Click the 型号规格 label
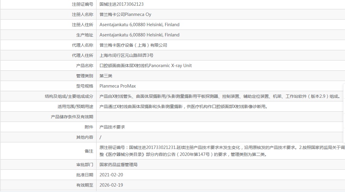345x192 pixels. click(x=85, y=86)
